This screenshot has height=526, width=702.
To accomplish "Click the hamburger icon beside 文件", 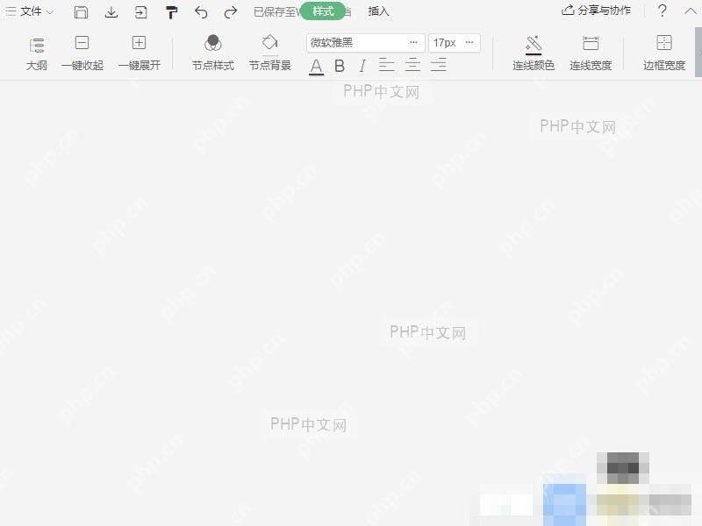I will click(x=11, y=11).
